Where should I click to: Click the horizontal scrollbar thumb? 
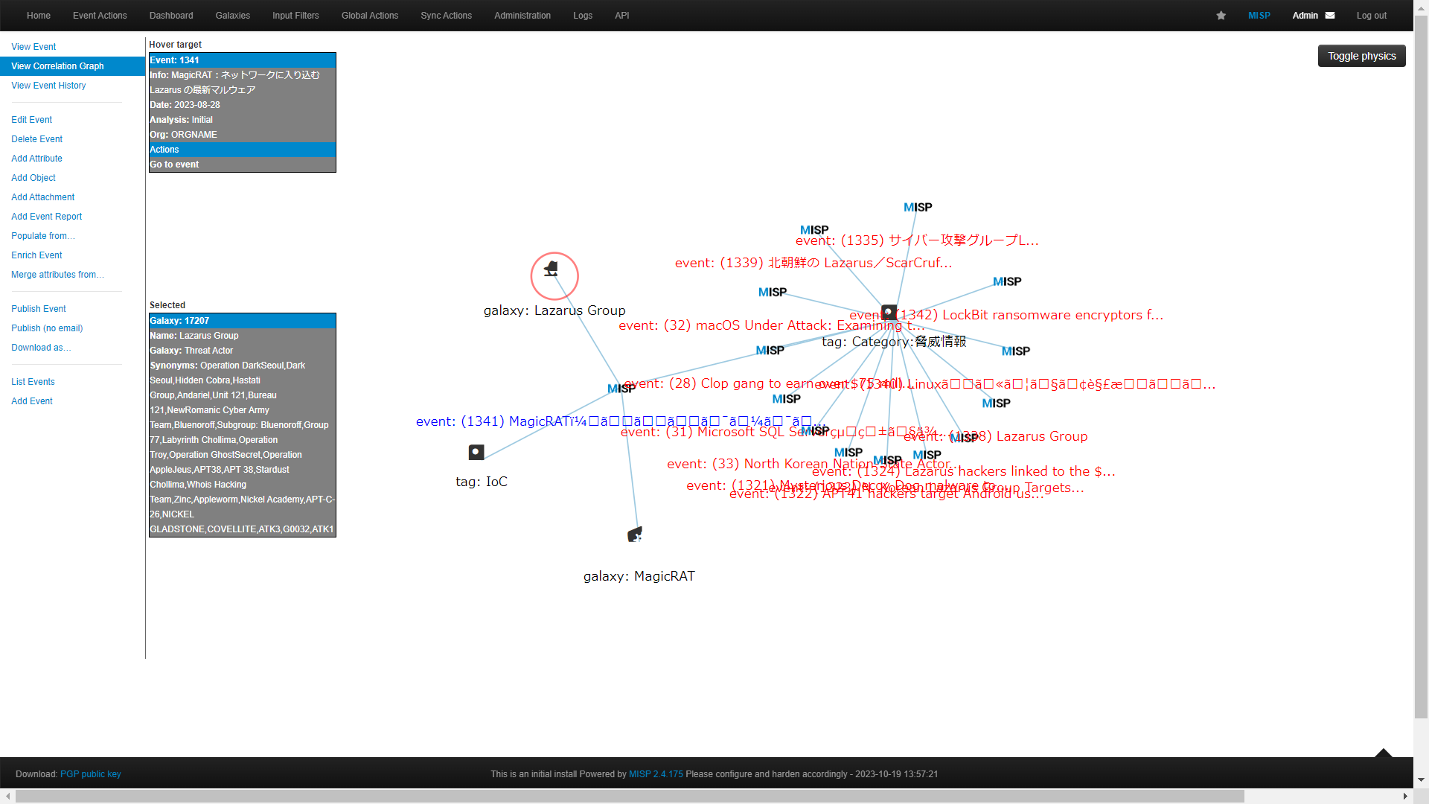(x=630, y=797)
